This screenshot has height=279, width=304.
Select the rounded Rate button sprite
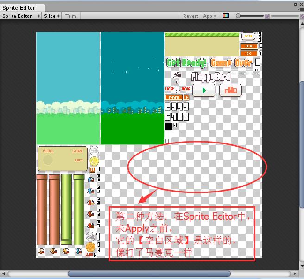coord(248,36)
